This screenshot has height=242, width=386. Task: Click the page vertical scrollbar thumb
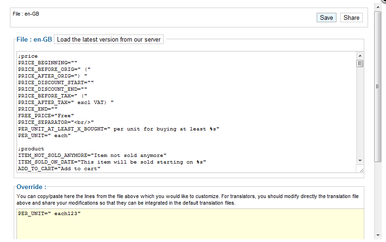(x=378, y=85)
